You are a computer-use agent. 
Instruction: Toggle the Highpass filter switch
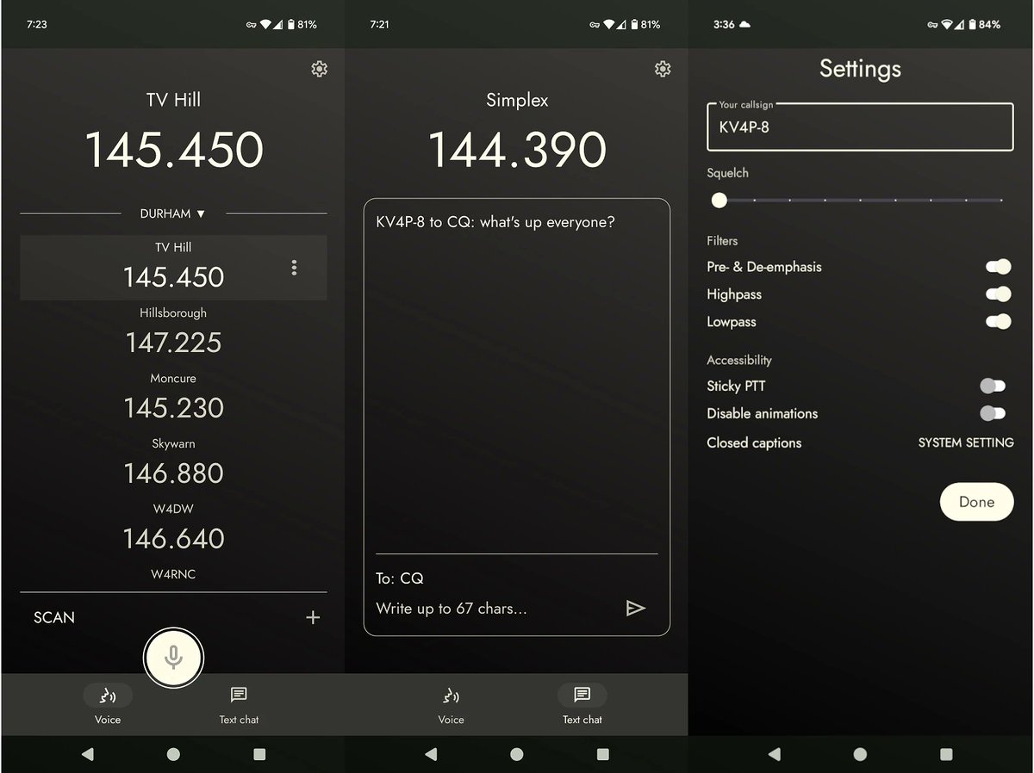click(998, 294)
